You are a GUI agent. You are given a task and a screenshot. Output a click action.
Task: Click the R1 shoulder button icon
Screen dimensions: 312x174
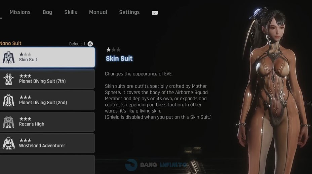(155, 13)
